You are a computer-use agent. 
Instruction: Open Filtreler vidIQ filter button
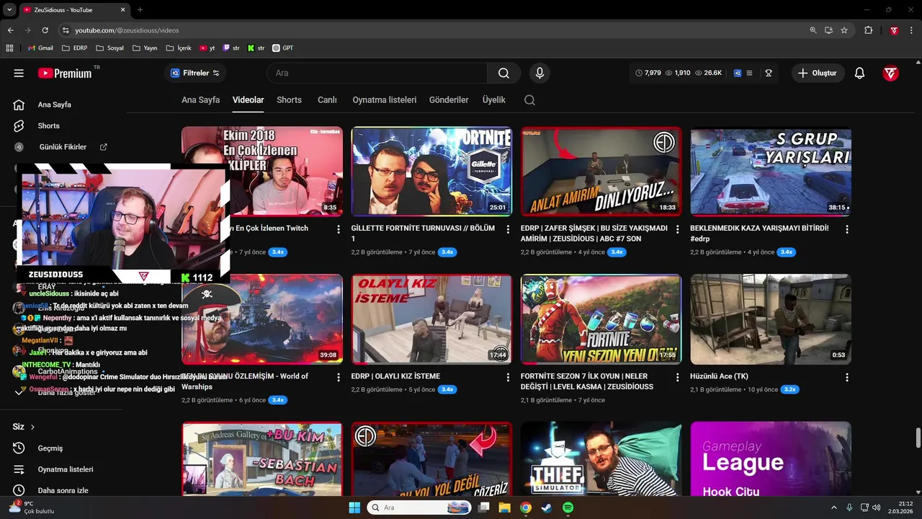click(x=195, y=73)
